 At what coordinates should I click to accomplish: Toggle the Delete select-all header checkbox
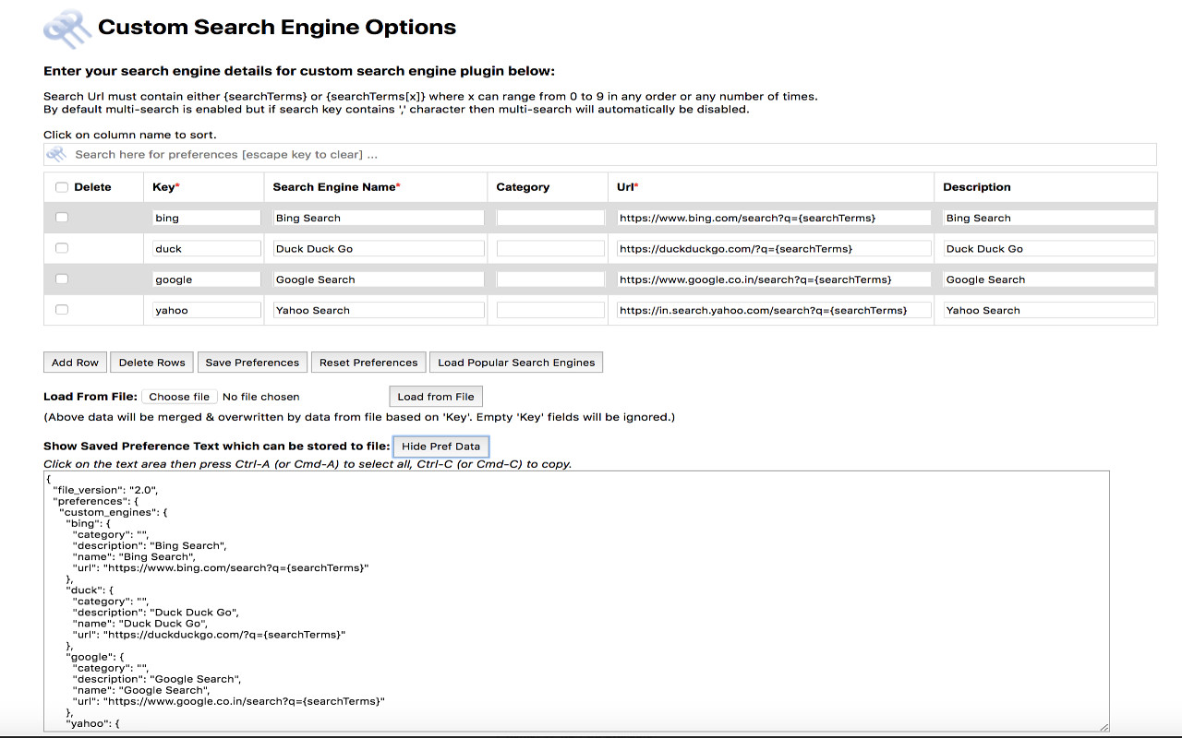point(62,187)
